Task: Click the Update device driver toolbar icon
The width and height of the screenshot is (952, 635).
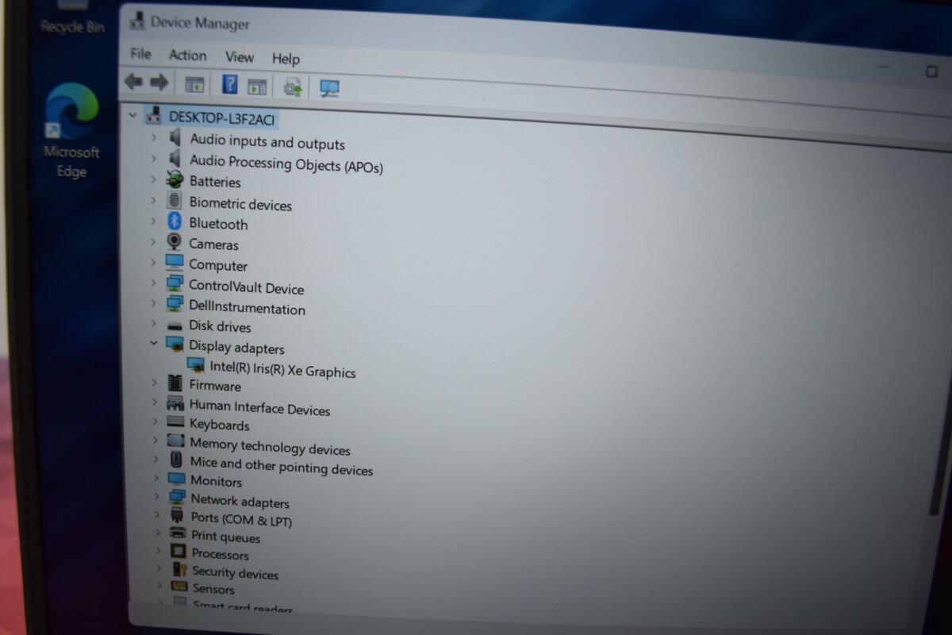Action: pos(294,87)
